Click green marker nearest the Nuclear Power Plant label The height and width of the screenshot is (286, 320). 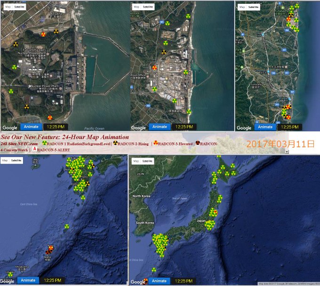(x=11, y=91)
